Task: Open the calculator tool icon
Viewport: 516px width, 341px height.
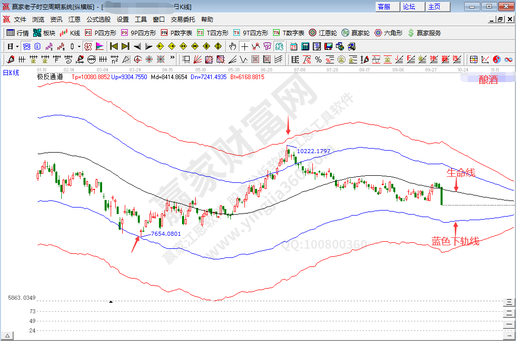Action: pyautogui.click(x=305, y=46)
